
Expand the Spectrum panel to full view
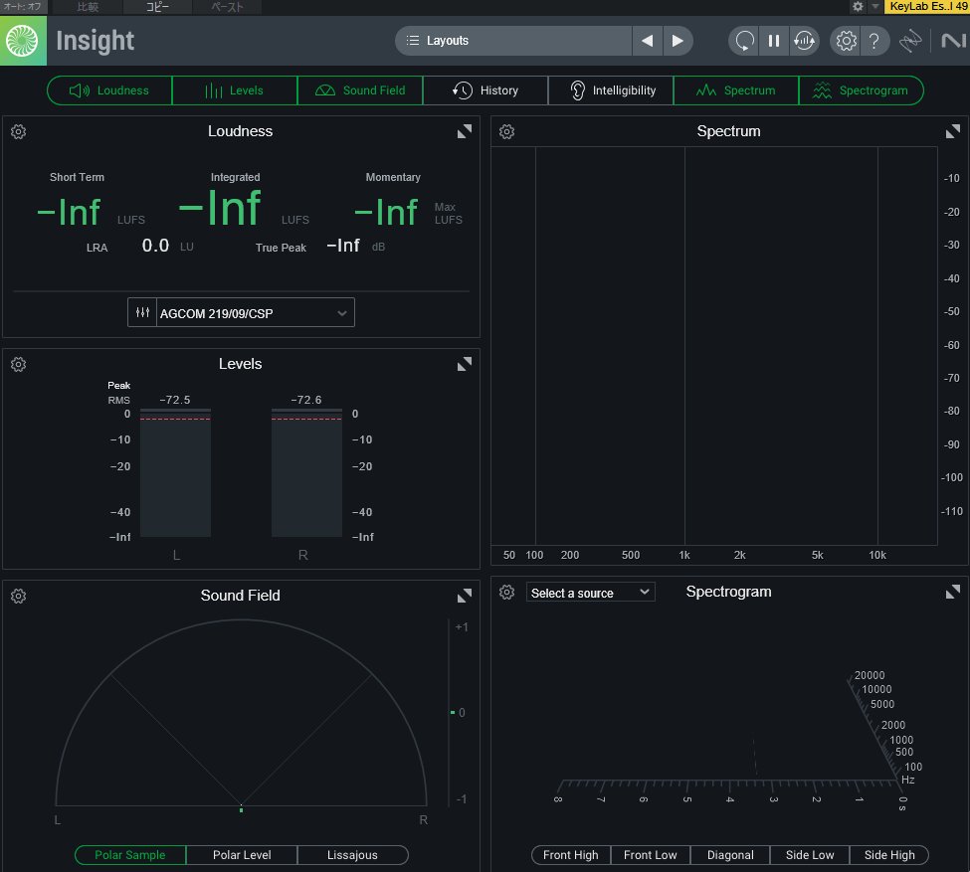pos(953,131)
